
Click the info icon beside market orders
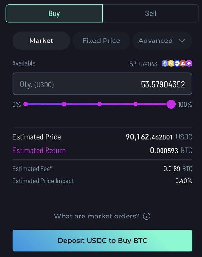point(146,216)
